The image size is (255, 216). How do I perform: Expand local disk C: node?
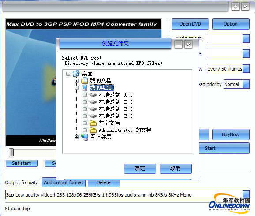click(85, 95)
